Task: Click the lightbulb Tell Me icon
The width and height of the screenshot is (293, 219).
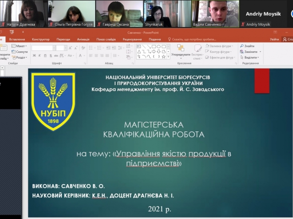Action: point(169,39)
